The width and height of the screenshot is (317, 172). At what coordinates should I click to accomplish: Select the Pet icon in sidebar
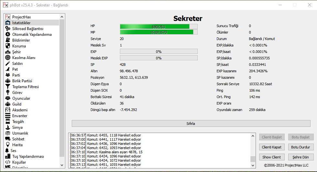coord(8,69)
